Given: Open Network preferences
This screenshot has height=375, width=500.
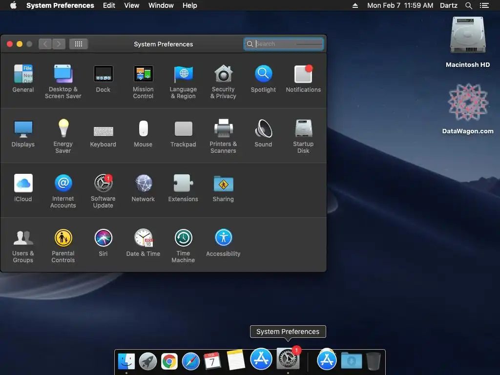Looking at the screenshot, I should [x=143, y=188].
